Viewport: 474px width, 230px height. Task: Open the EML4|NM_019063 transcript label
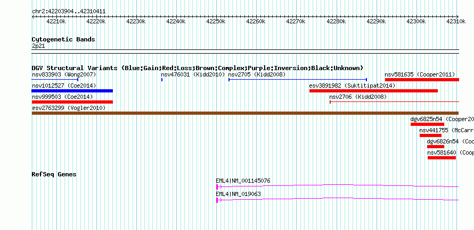238,194
